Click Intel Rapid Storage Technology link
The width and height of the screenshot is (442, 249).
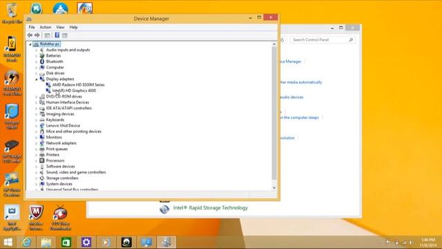click(210, 207)
